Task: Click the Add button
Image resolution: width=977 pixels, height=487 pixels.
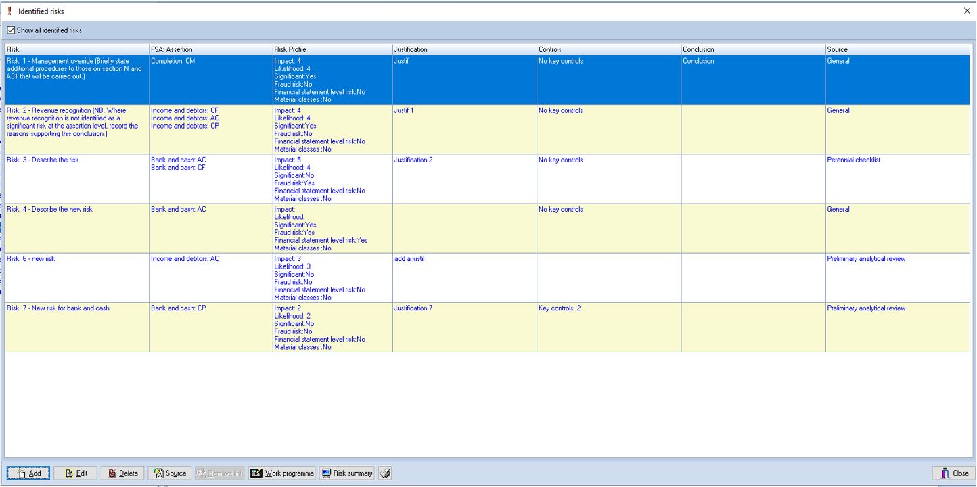Action: 28,473
